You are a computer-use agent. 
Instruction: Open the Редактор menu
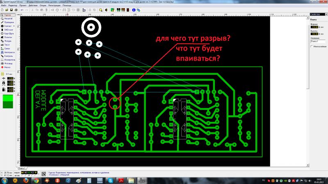coord(13,5)
